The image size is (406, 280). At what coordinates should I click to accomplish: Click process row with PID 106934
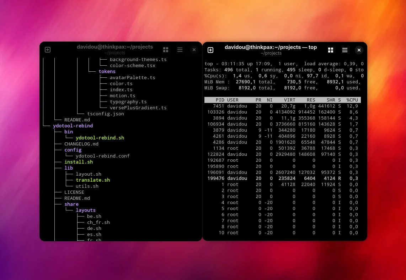click(283, 124)
